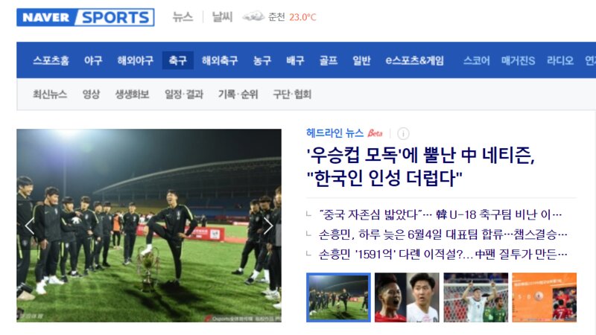Show previous slide with left arrow

coord(29,226)
